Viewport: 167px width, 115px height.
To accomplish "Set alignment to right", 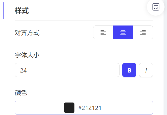I will point(143,32).
